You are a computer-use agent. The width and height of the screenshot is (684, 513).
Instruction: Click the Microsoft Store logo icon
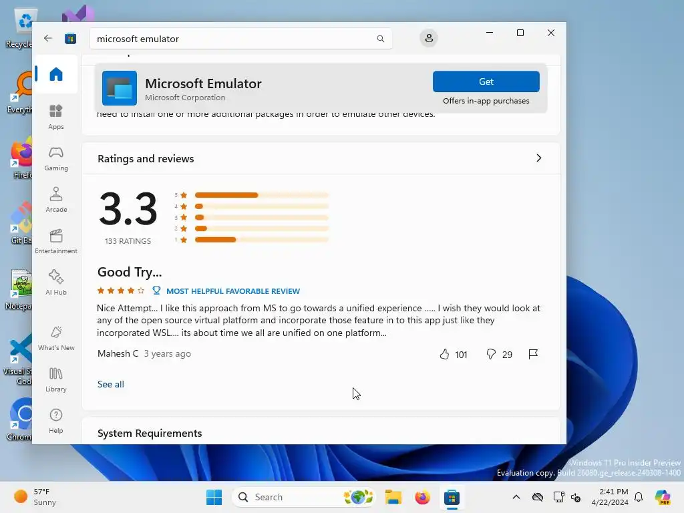click(70, 38)
